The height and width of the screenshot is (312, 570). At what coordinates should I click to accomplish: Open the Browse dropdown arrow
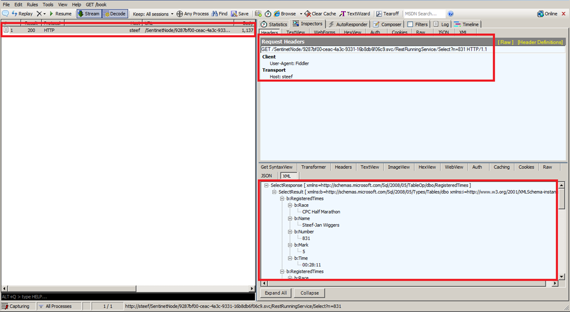[x=301, y=14]
